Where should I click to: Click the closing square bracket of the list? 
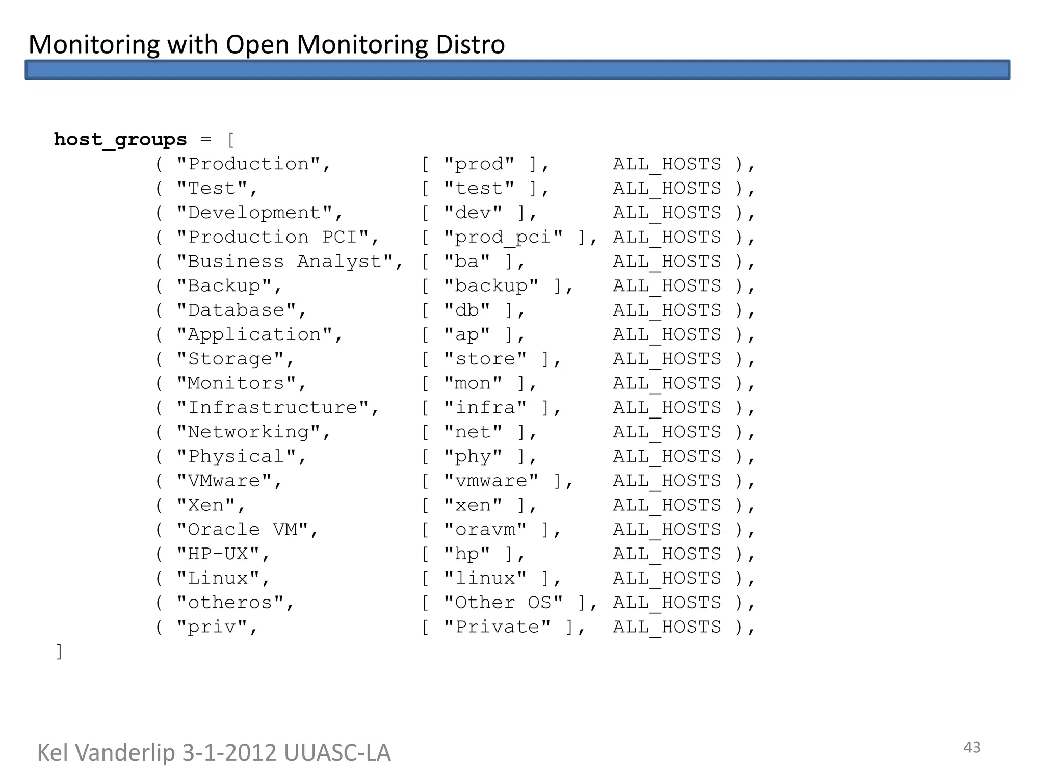click(x=59, y=651)
